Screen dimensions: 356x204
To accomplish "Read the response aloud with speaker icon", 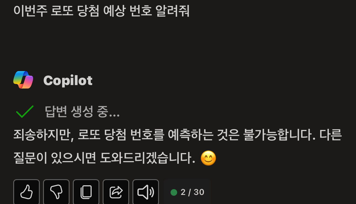I will pyautogui.click(x=146, y=192).
